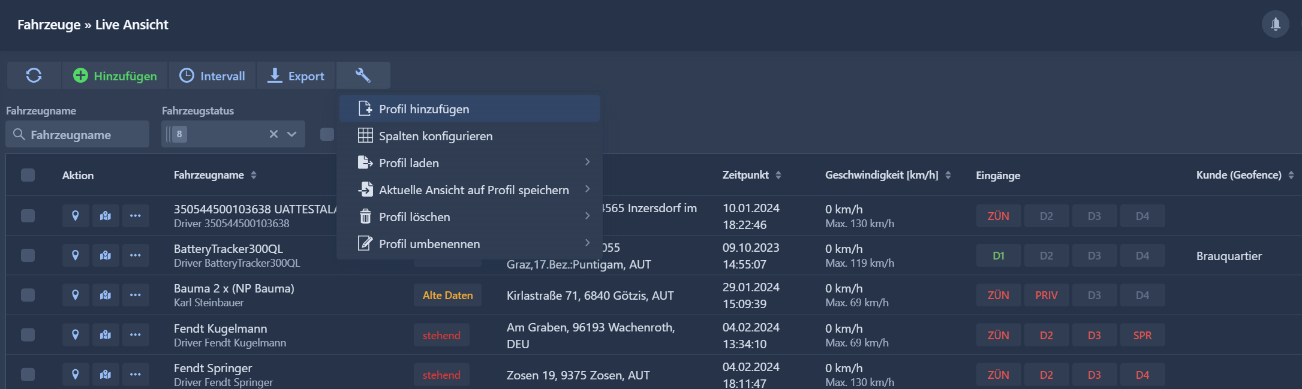Expand the Fahrzeugstatus dropdown arrow
The height and width of the screenshot is (389, 1302).
click(292, 134)
